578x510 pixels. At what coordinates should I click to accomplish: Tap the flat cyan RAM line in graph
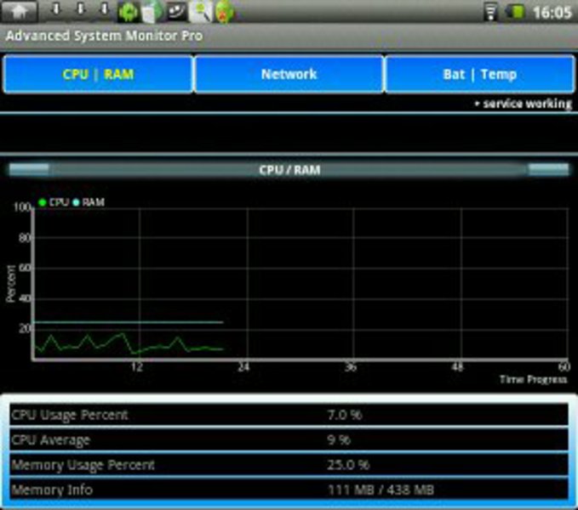point(129,322)
